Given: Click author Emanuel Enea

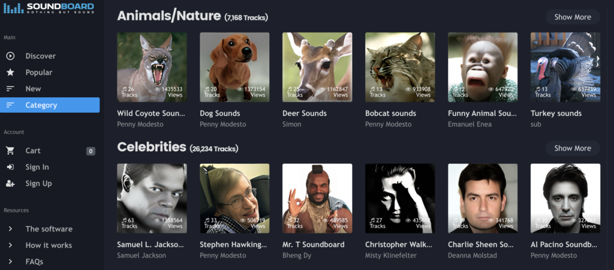Looking at the screenshot, I should pos(469,124).
